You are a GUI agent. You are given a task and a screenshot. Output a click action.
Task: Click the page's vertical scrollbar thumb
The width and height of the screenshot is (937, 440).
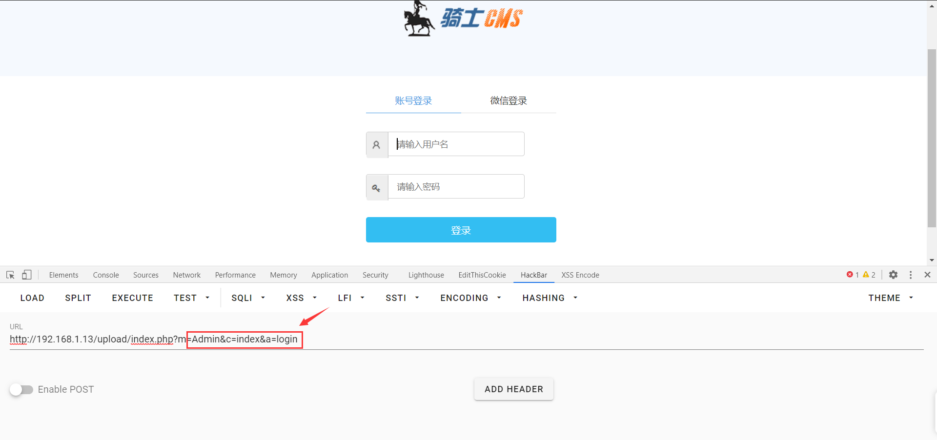point(932,138)
